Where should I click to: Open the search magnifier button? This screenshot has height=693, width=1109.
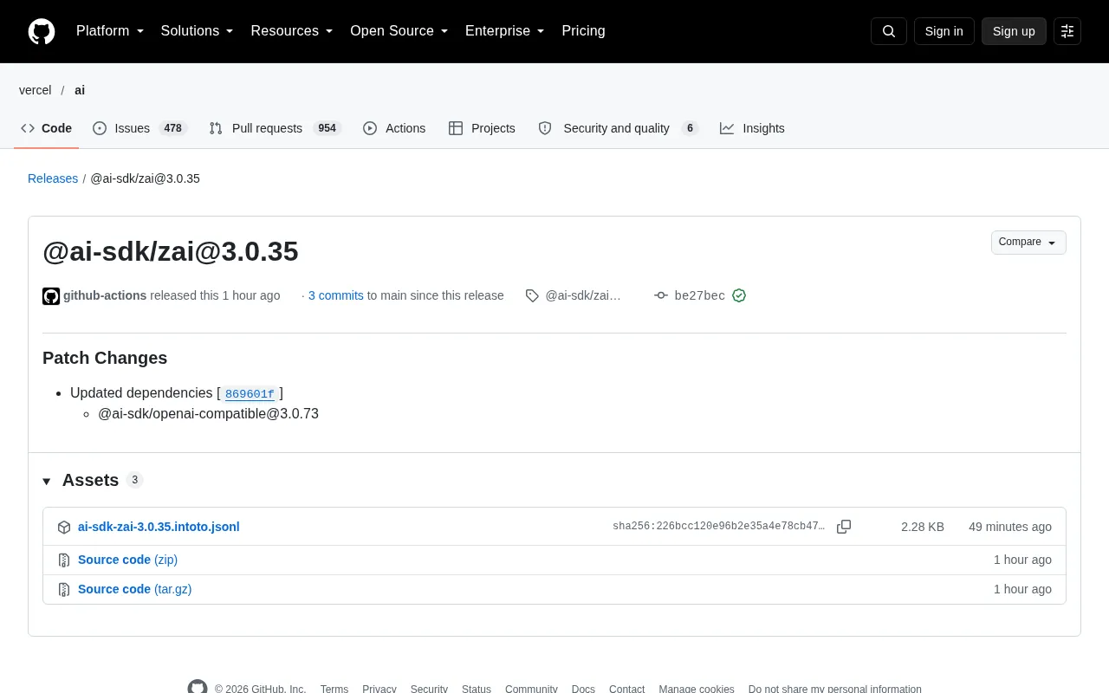[889, 31]
